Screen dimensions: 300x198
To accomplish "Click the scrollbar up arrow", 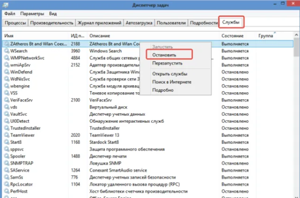I will [296, 35].
